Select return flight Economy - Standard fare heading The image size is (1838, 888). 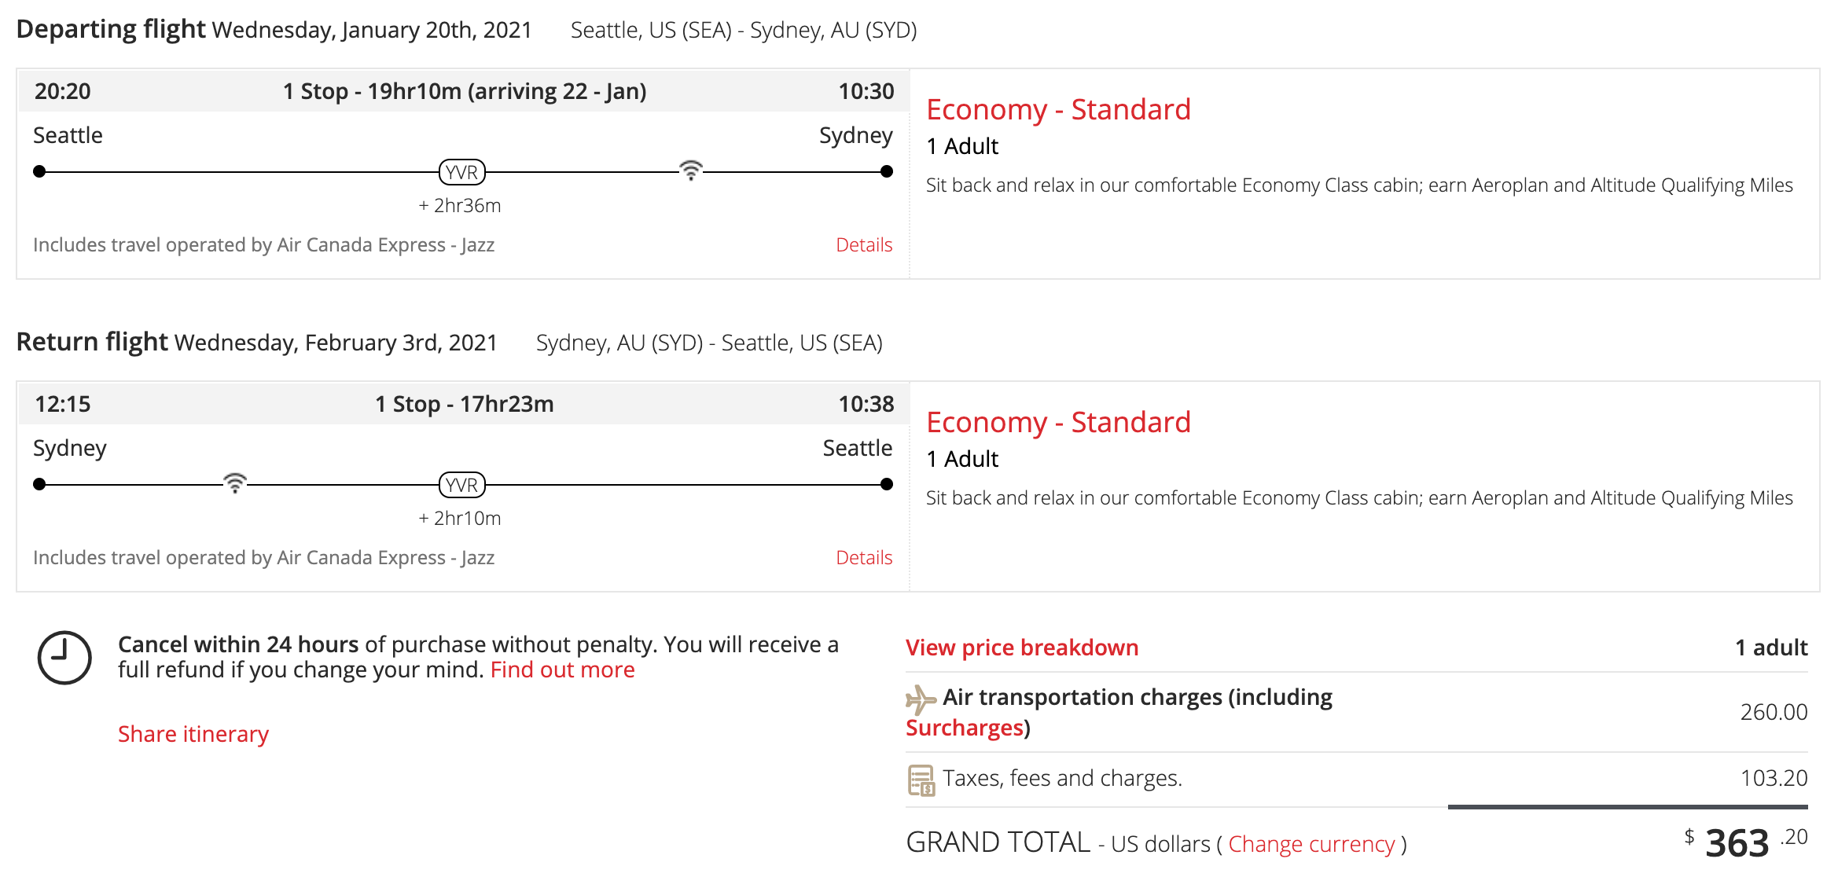1057,423
